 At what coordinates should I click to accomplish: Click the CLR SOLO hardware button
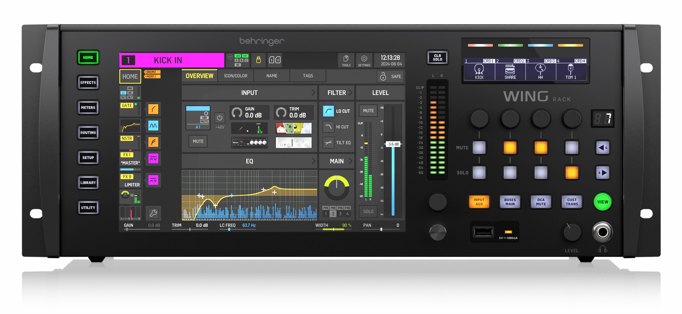437,58
